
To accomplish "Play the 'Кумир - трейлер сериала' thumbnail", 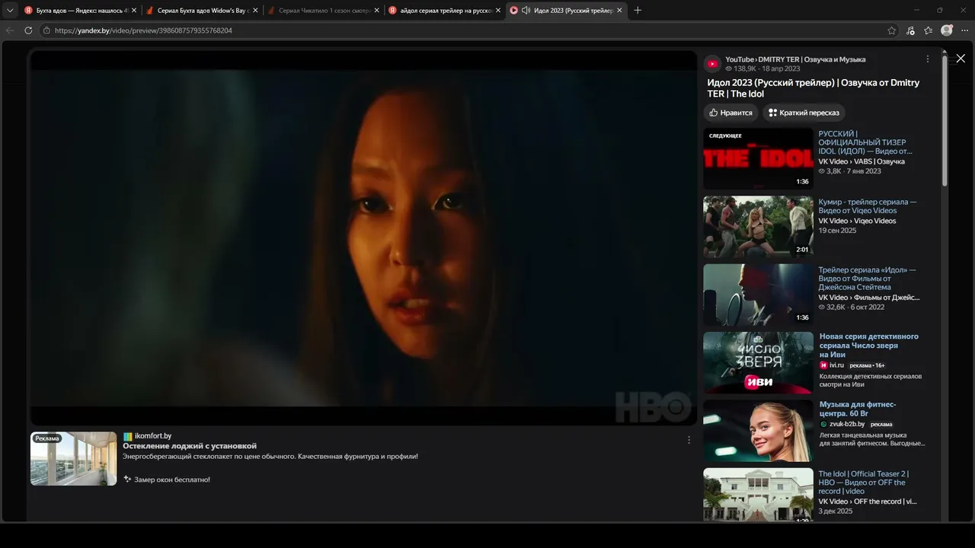I will click(x=758, y=227).
